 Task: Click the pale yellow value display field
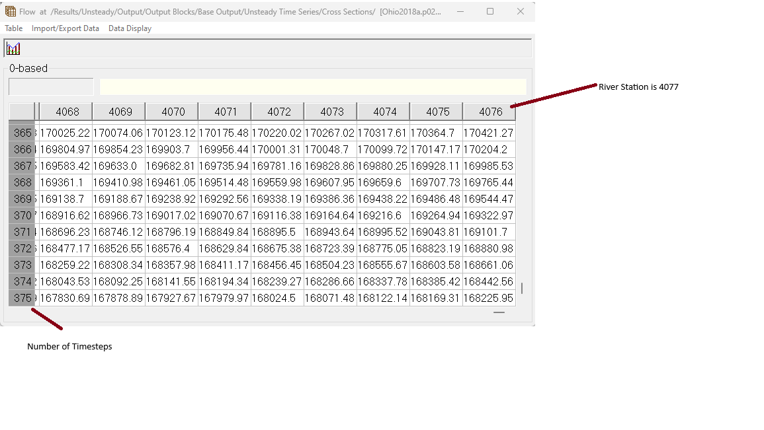coord(313,87)
